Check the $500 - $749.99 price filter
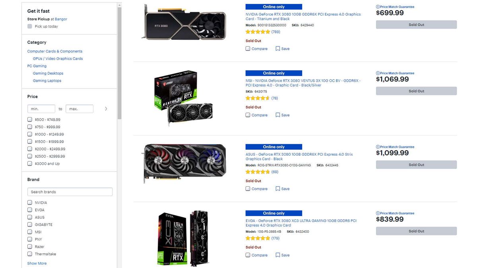Screen dimensions: 477x268 click(29, 119)
